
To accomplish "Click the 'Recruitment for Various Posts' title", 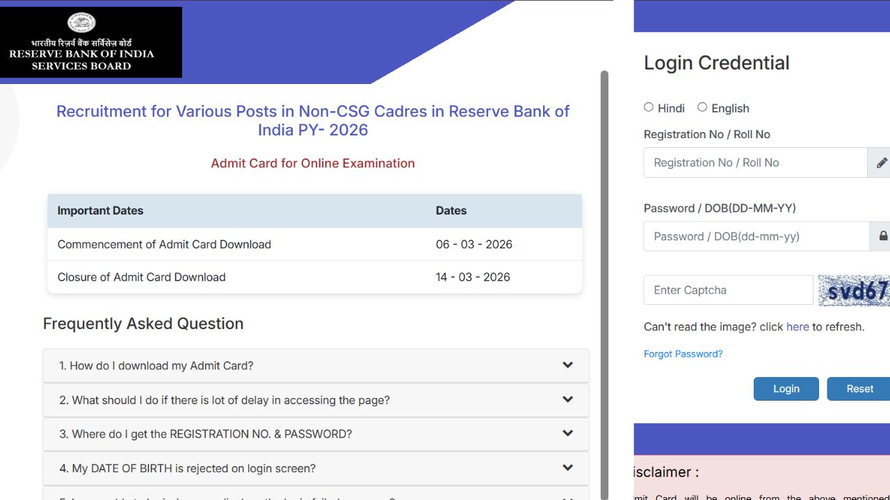I will 313,120.
